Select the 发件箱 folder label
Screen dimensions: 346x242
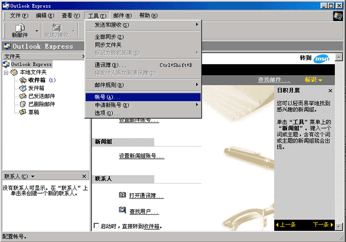tap(36, 88)
